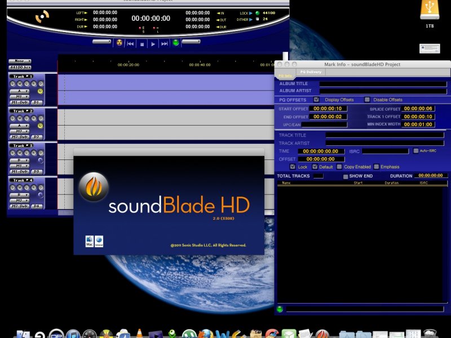This screenshot has width=451, height=338.
Task: Click the C button on Track #3
Action: point(26,153)
